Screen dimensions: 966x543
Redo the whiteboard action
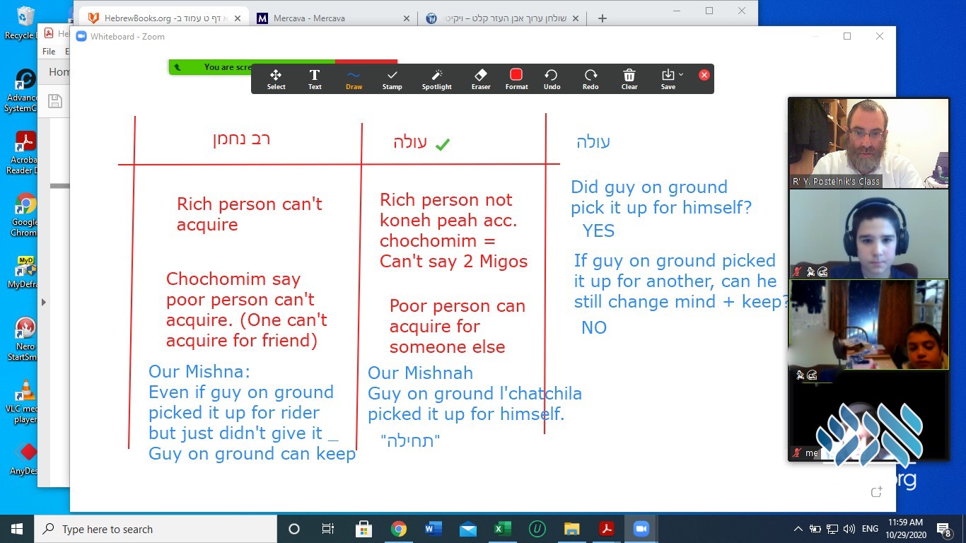(x=590, y=79)
